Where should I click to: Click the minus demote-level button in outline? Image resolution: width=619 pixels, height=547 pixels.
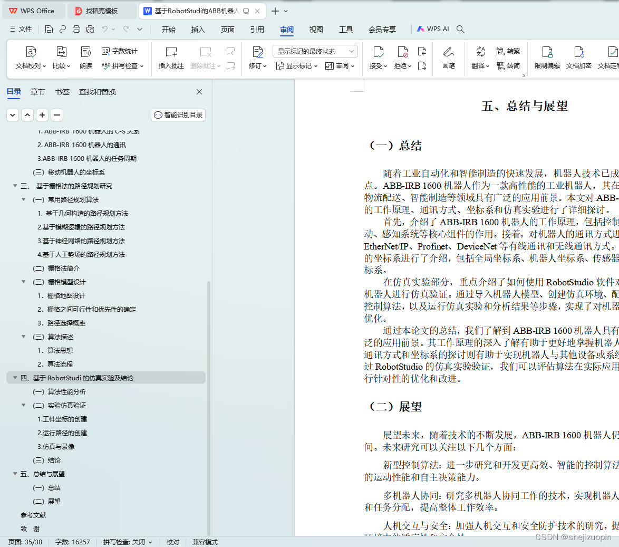57,115
